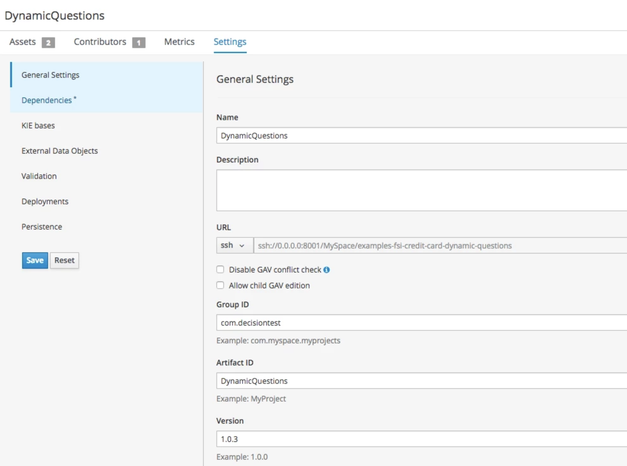Click the Contributors count badge
The height and width of the screenshot is (466, 627).
pyautogui.click(x=139, y=42)
